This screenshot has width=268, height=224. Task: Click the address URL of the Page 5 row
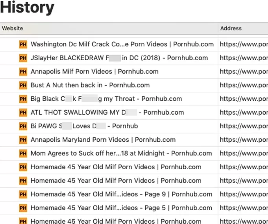pos(244,208)
